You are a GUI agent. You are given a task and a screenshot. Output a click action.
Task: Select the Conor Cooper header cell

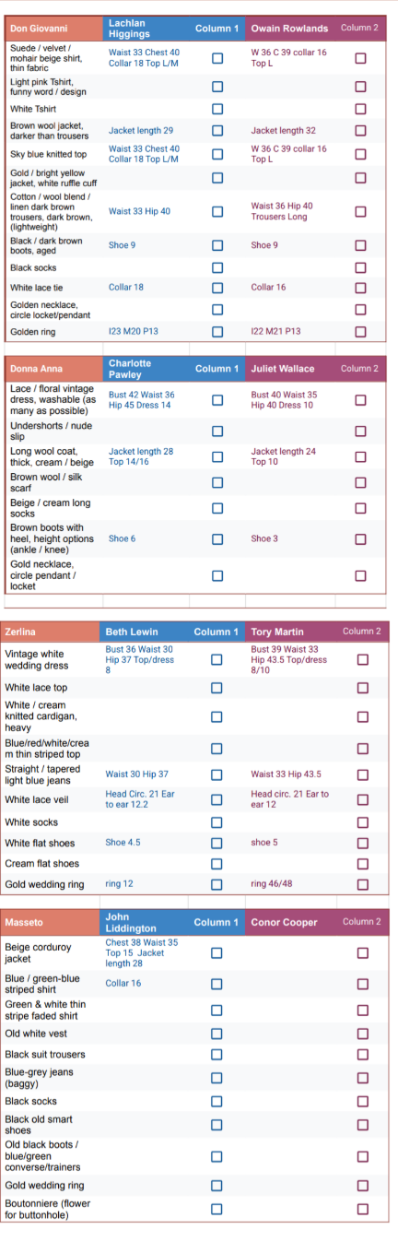(290, 922)
